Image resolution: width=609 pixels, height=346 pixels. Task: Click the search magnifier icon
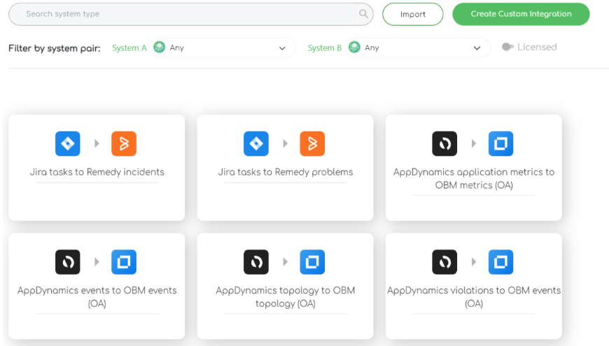(363, 14)
